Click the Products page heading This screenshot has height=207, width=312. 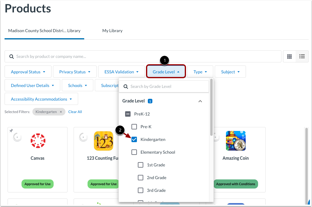pos(28,8)
